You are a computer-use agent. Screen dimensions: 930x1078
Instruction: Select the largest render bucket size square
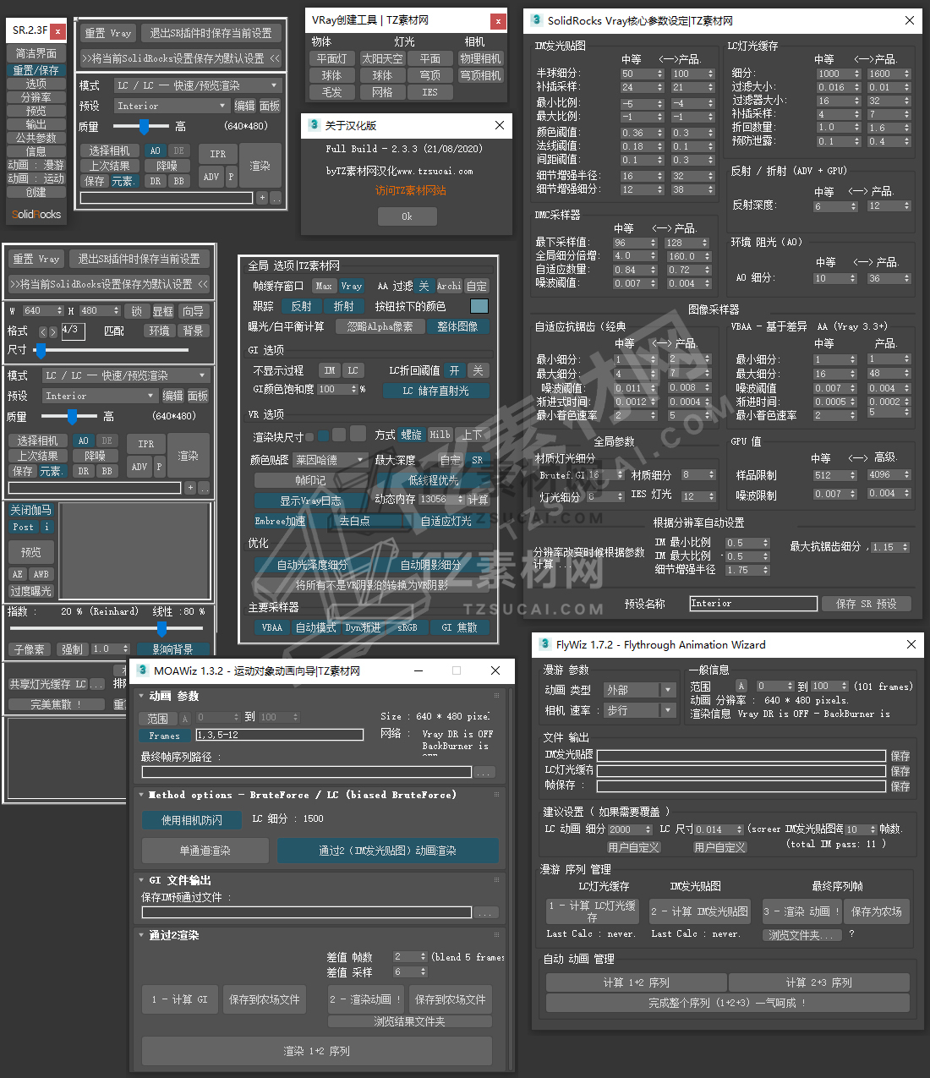coord(358,434)
